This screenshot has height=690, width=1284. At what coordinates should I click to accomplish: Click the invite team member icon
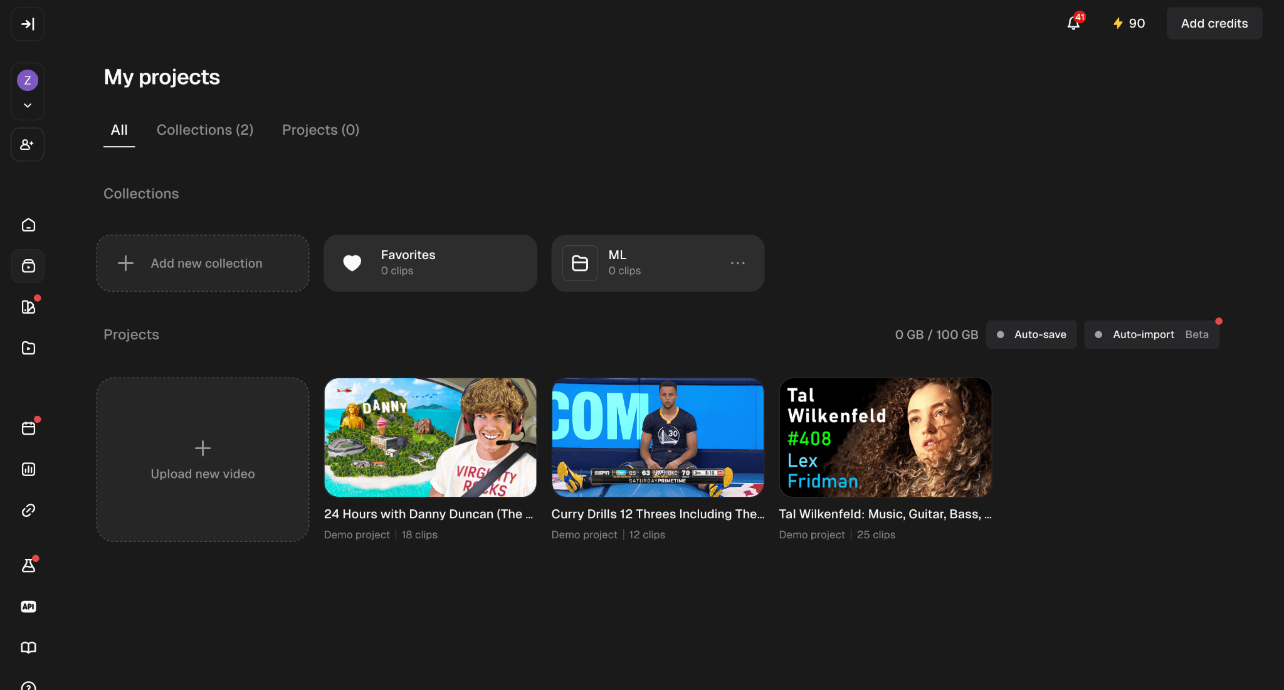[x=28, y=144]
